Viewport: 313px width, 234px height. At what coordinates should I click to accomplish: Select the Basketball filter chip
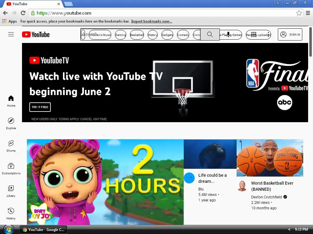click(x=137, y=35)
